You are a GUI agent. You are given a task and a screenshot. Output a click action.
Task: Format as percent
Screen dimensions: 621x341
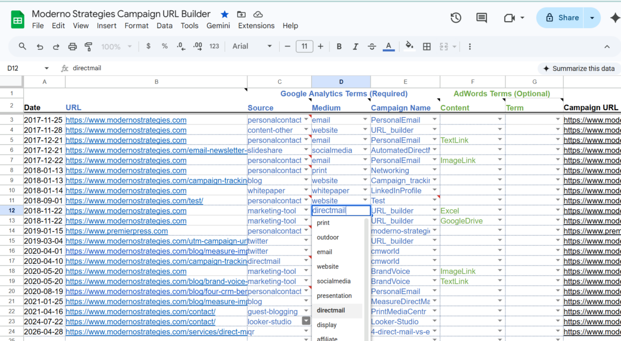(x=164, y=46)
